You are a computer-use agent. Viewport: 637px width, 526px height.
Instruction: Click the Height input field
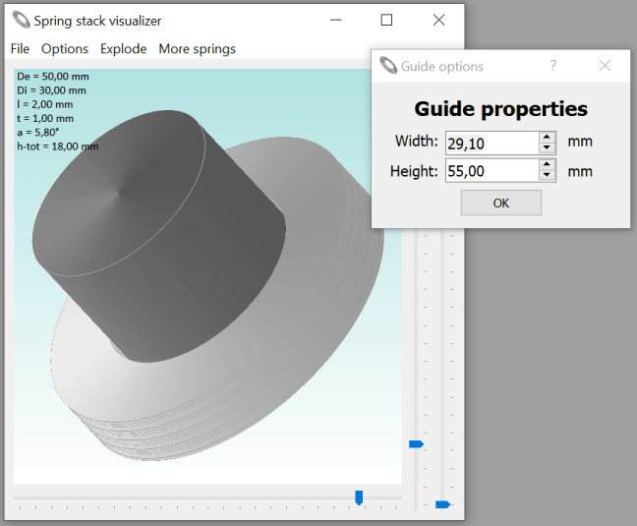pos(492,171)
